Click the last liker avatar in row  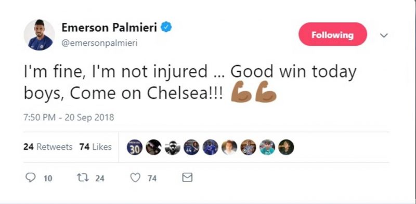point(286,147)
